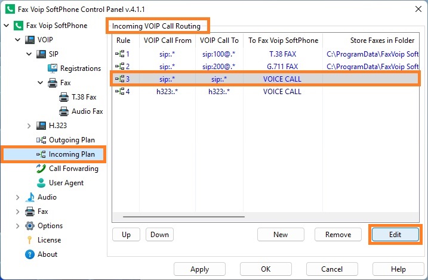Image resolution: width=428 pixels, height=280 pixels.
Task: Collapse the SIP tree node
Action: 29,54
